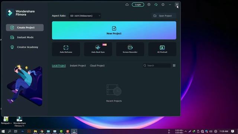238x134 pixels.
Task: Open the Windows Start menu
Action: pos(3,131)
